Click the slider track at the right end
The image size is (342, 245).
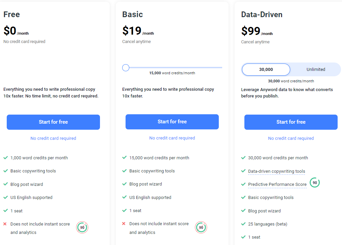tap(221, 68)
